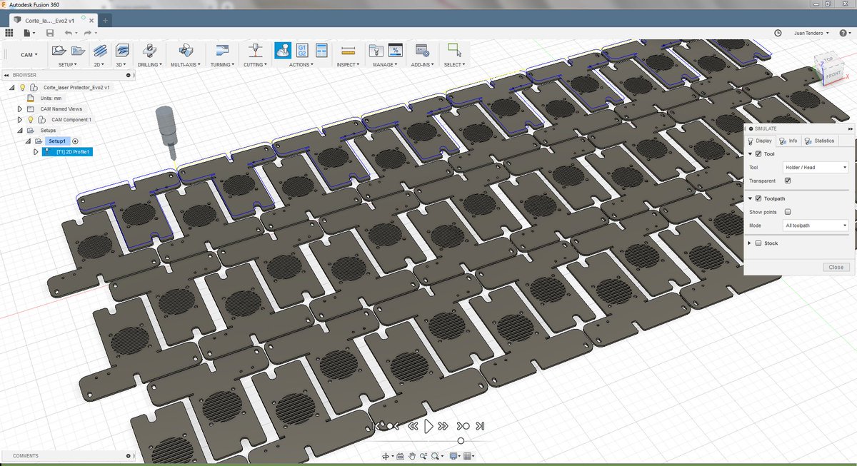The width and height of the screenshot is (857, 466).
Task: Undo the last action
Action: tap(68, 33)
